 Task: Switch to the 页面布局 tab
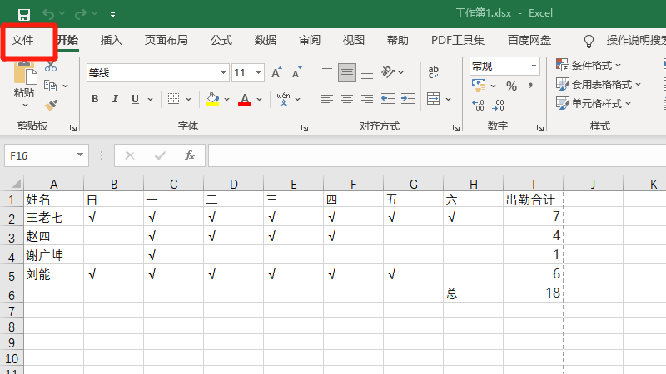[166, 40]
